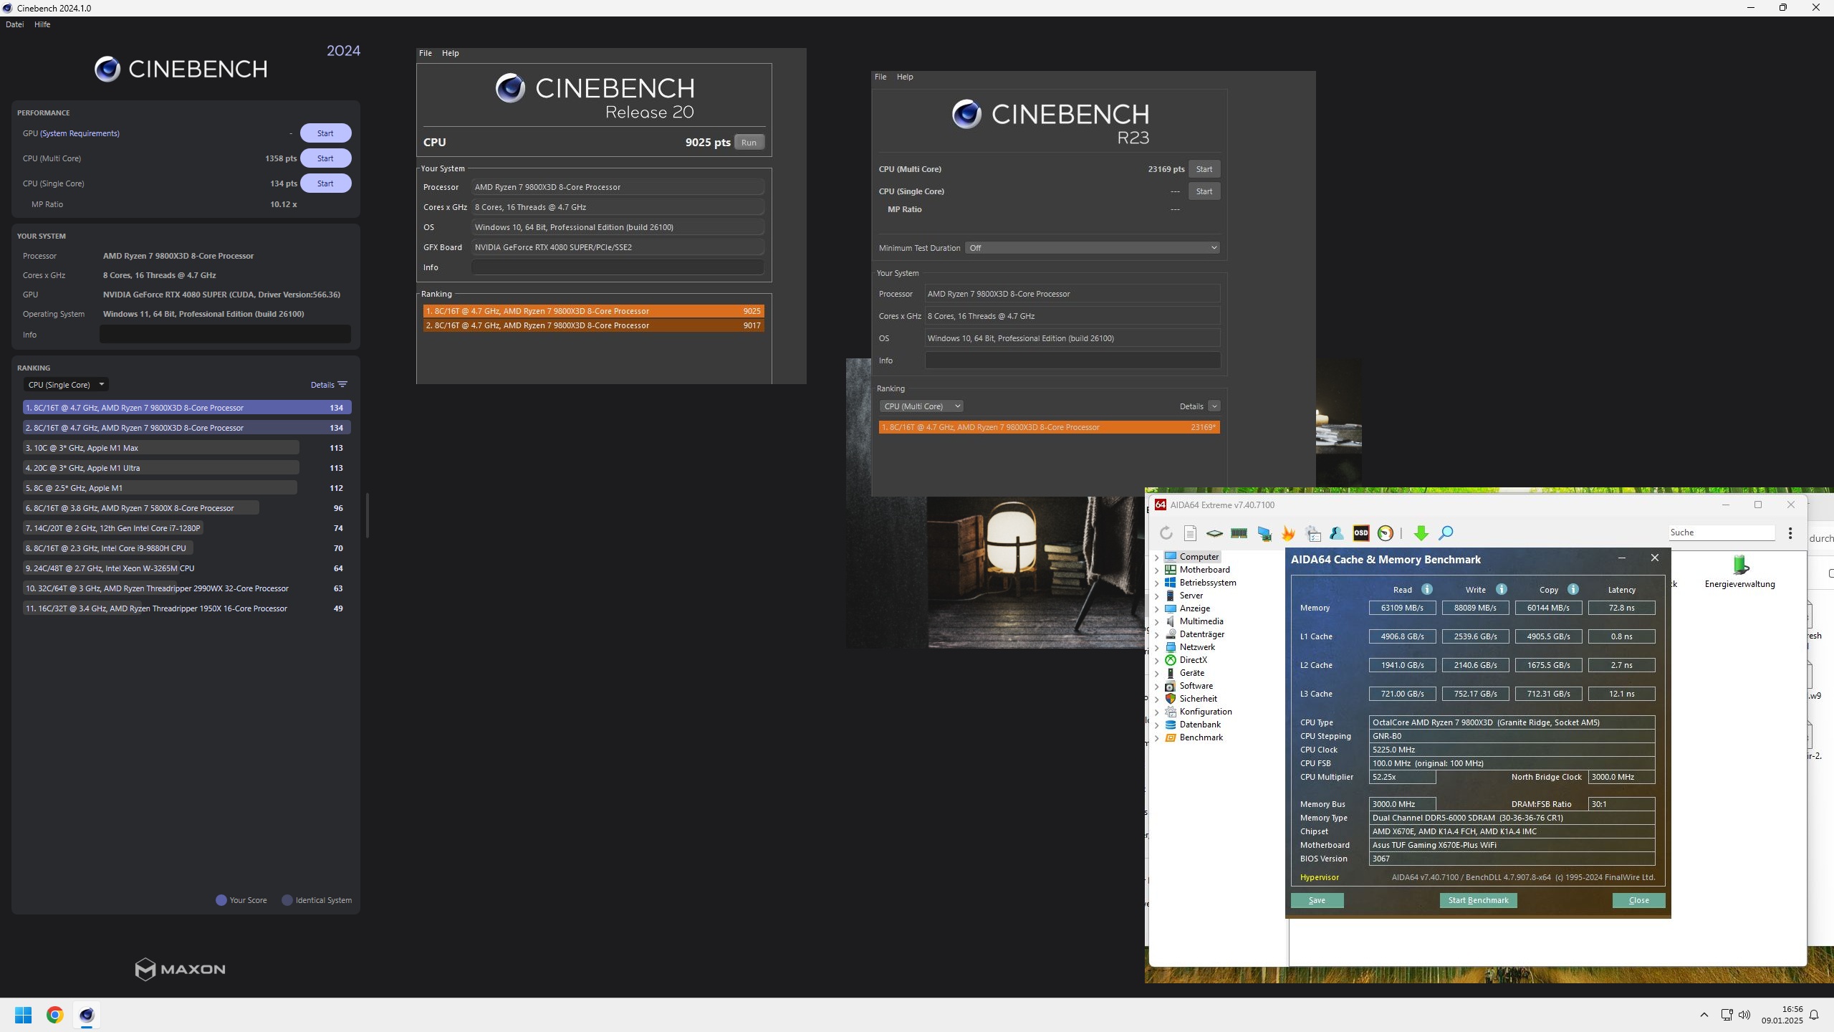This screenshot has height=1032, width=1834.
Task: Click the CPU chip icon in AIDA64 toolbar
Action: [1214, 532]
